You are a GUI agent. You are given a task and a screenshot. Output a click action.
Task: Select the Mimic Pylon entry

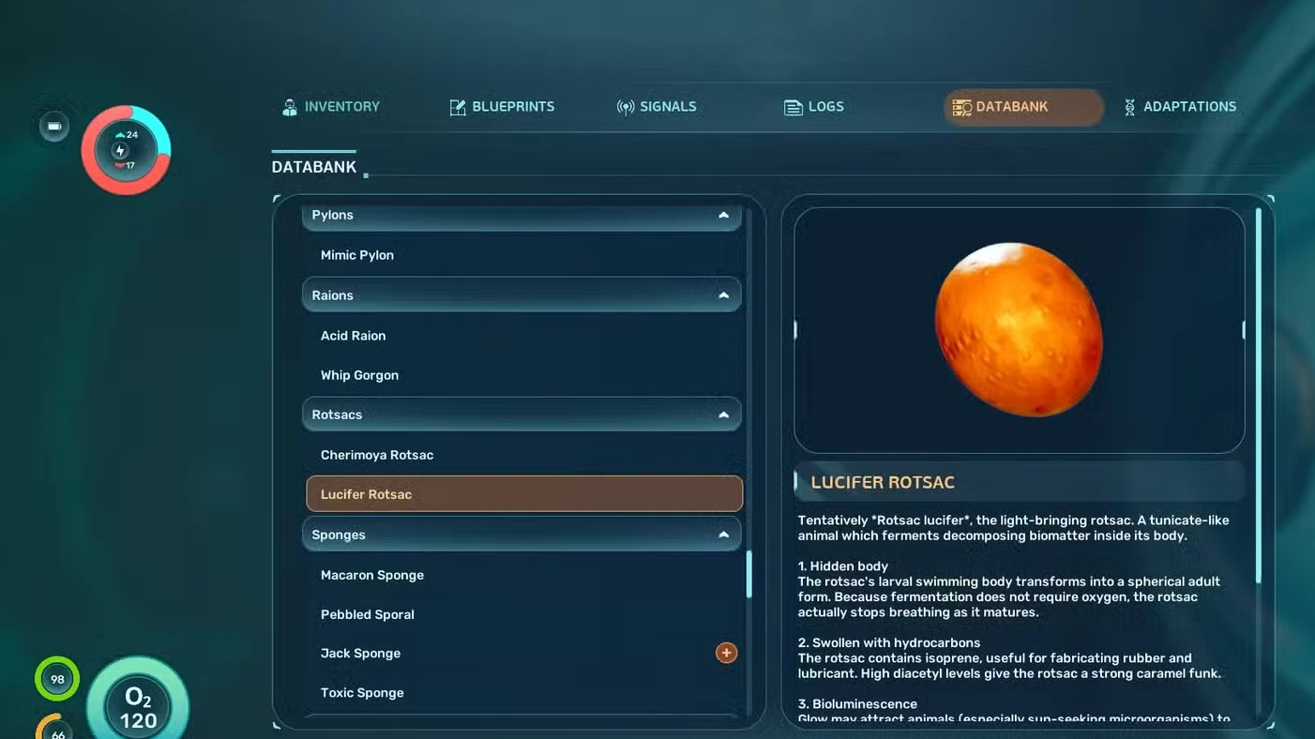click(x=524, y=255)
